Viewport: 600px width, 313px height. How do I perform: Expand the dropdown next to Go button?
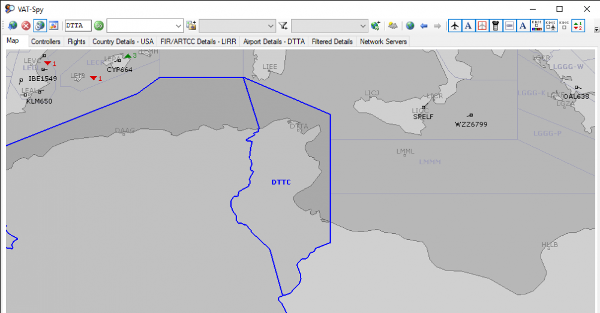click(x=178, y=26)
